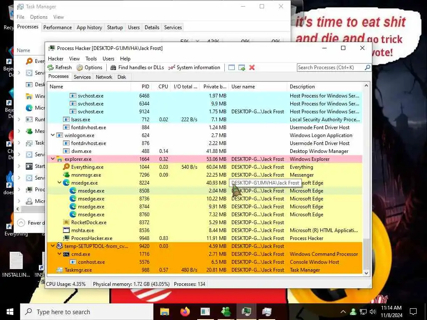This screenshot has width=427, height=320.
Task: Click the scroll up arrow in process list
Action: pyautogui.click(x=366, y=86)
